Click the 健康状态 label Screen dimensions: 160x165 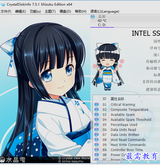click(153, 89)
